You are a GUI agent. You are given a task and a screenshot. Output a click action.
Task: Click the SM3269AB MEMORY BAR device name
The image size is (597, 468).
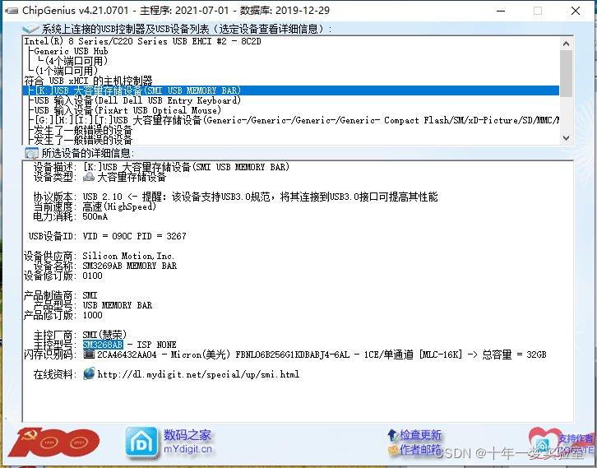coord(129,266)
